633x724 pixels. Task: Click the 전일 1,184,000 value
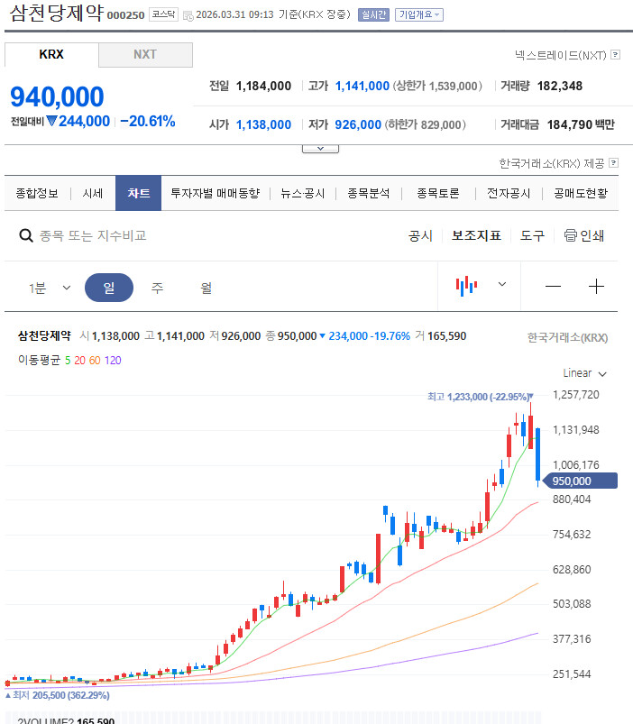tap(263, 86)
